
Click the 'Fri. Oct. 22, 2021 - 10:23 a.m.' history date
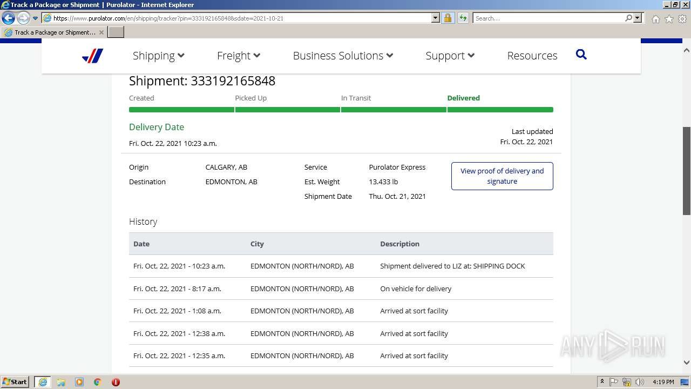coord(179,266)
